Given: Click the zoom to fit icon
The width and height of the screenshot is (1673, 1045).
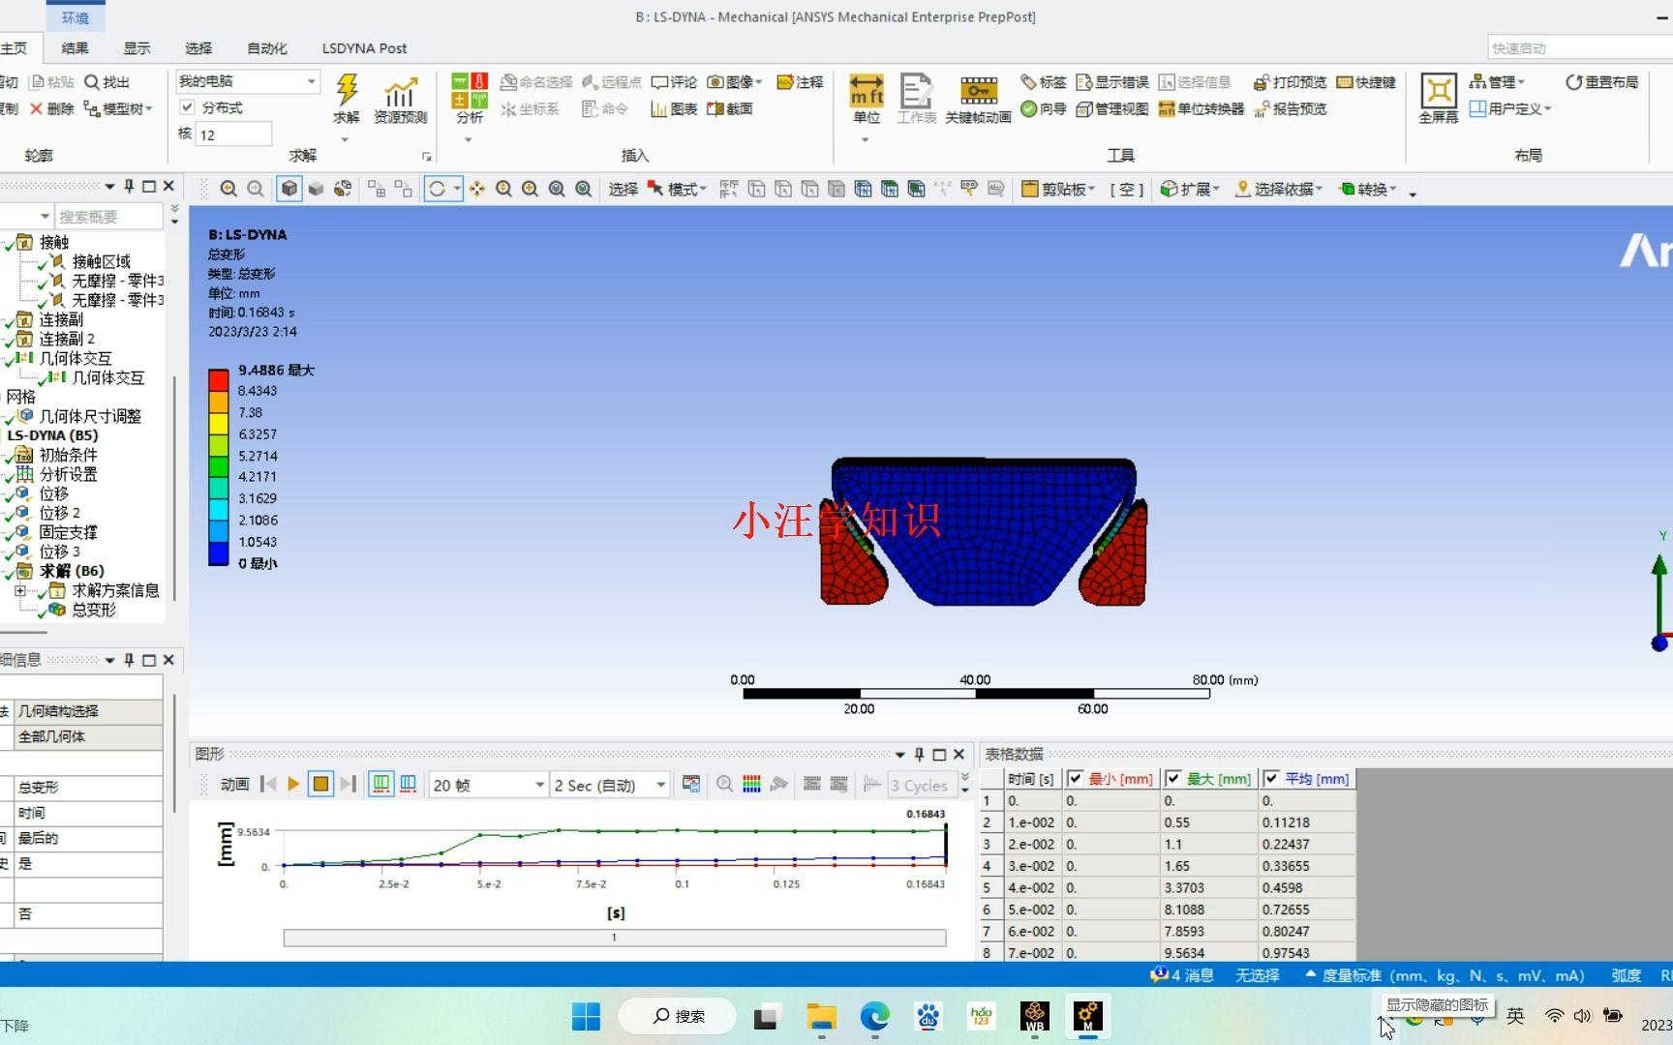Looking at the screenshot, I should click(x=557, y=189).
